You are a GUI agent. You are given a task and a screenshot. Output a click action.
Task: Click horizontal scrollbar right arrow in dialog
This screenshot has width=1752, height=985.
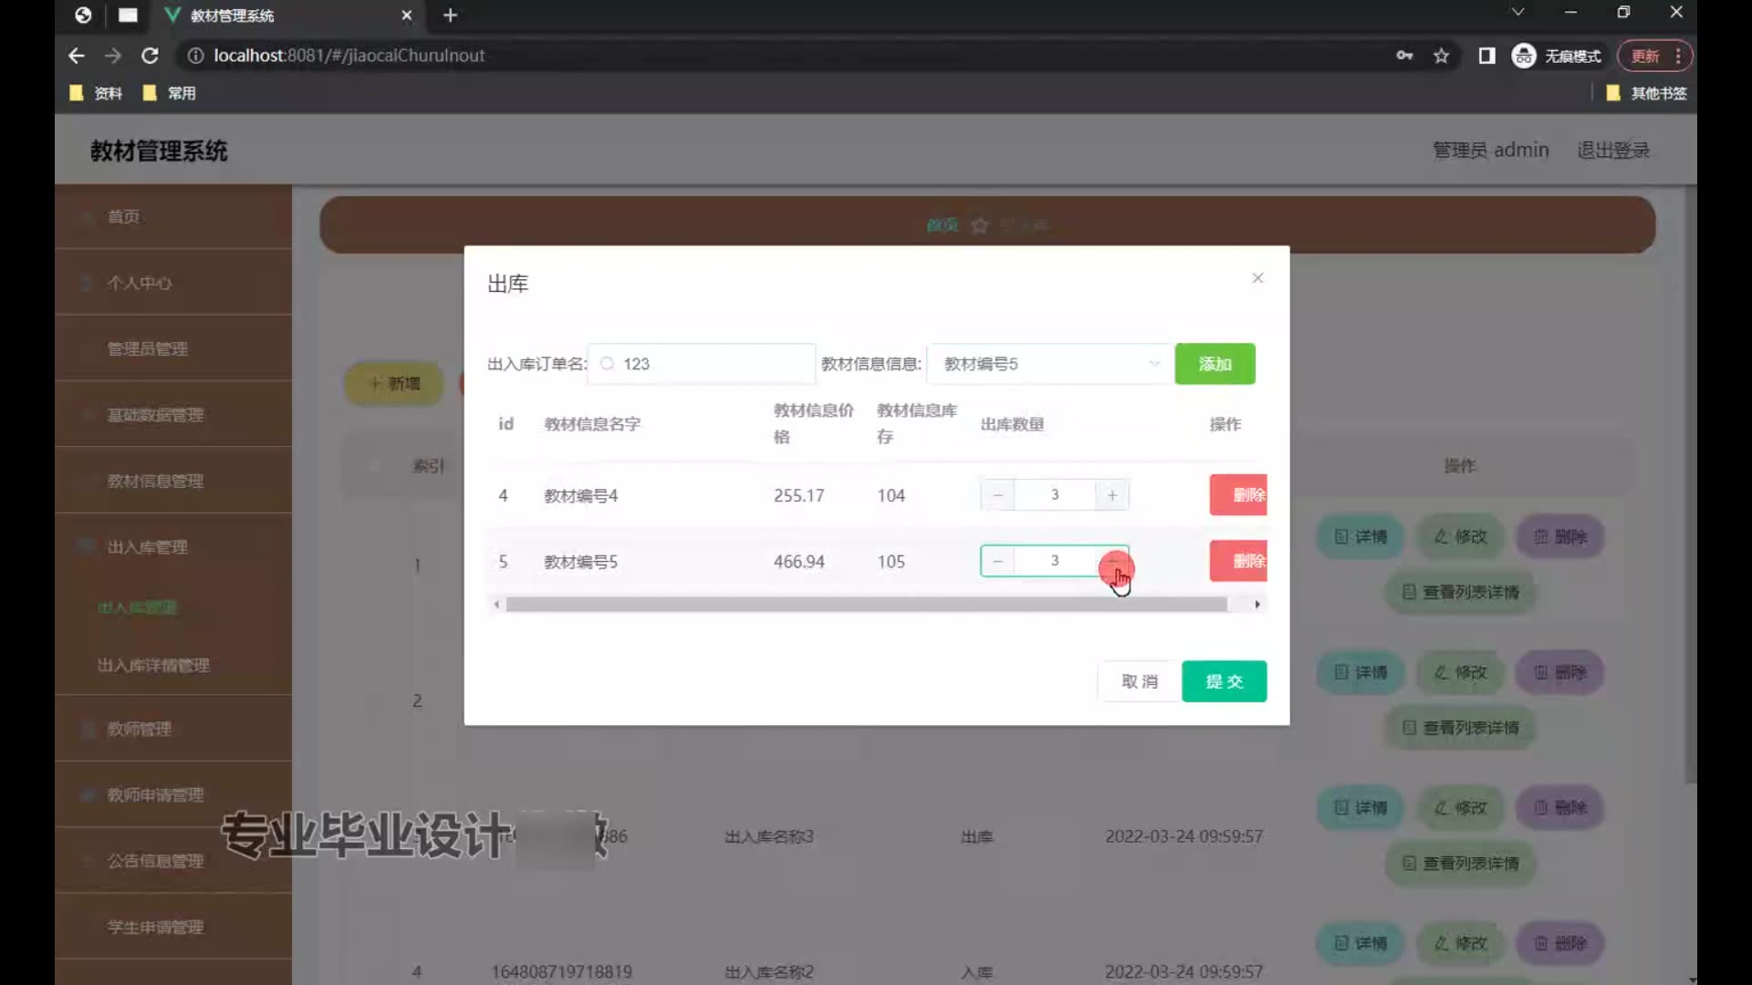tap(1257, 604)
